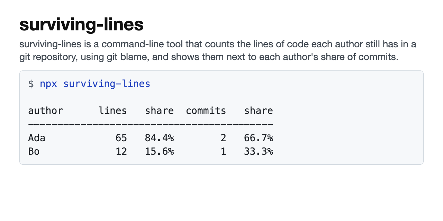Click the 15.6% lines share value
The height and width of the screenshot is (221, 443).
159,151
